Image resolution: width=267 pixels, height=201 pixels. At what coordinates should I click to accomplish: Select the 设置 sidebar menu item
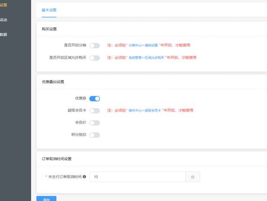pyautogui.click(x=3, y=5)
